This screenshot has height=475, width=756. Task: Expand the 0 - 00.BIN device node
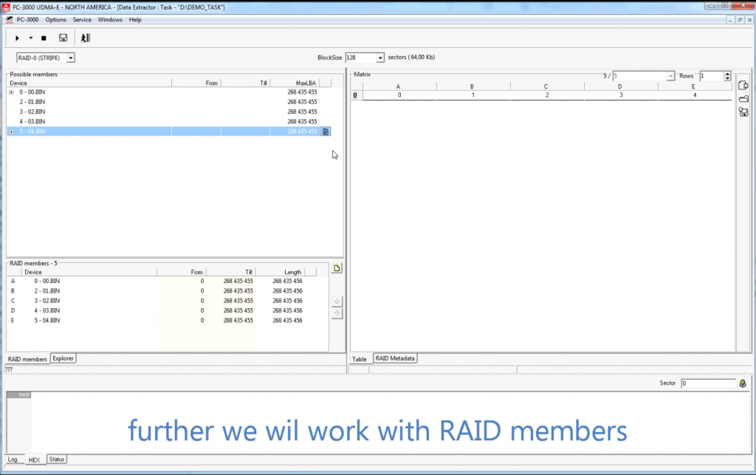tap(10, 92)
